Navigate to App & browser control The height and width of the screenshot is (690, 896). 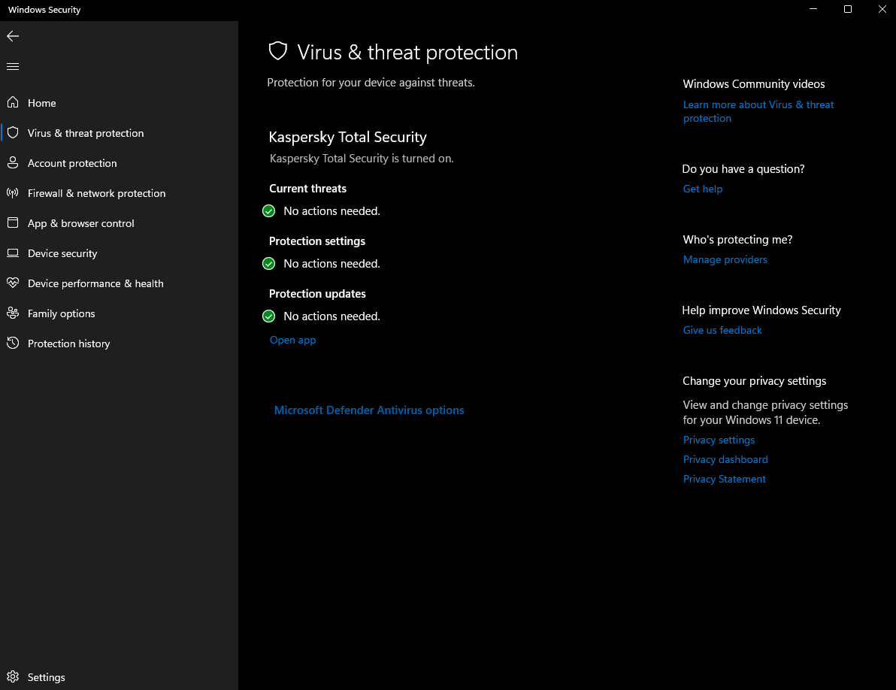click(x=80, y=223)
